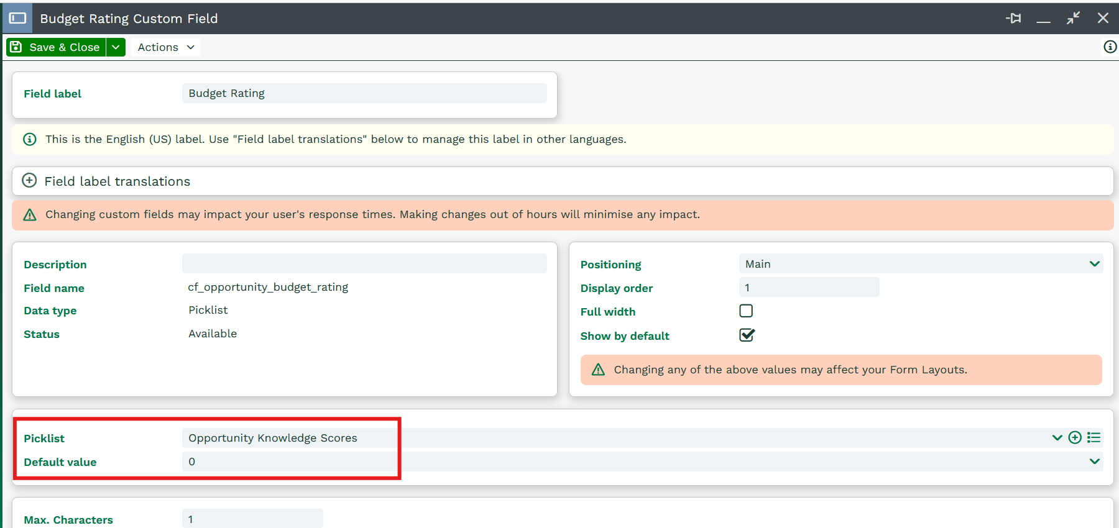Open the picklist items list icon

click(1094, 437)
